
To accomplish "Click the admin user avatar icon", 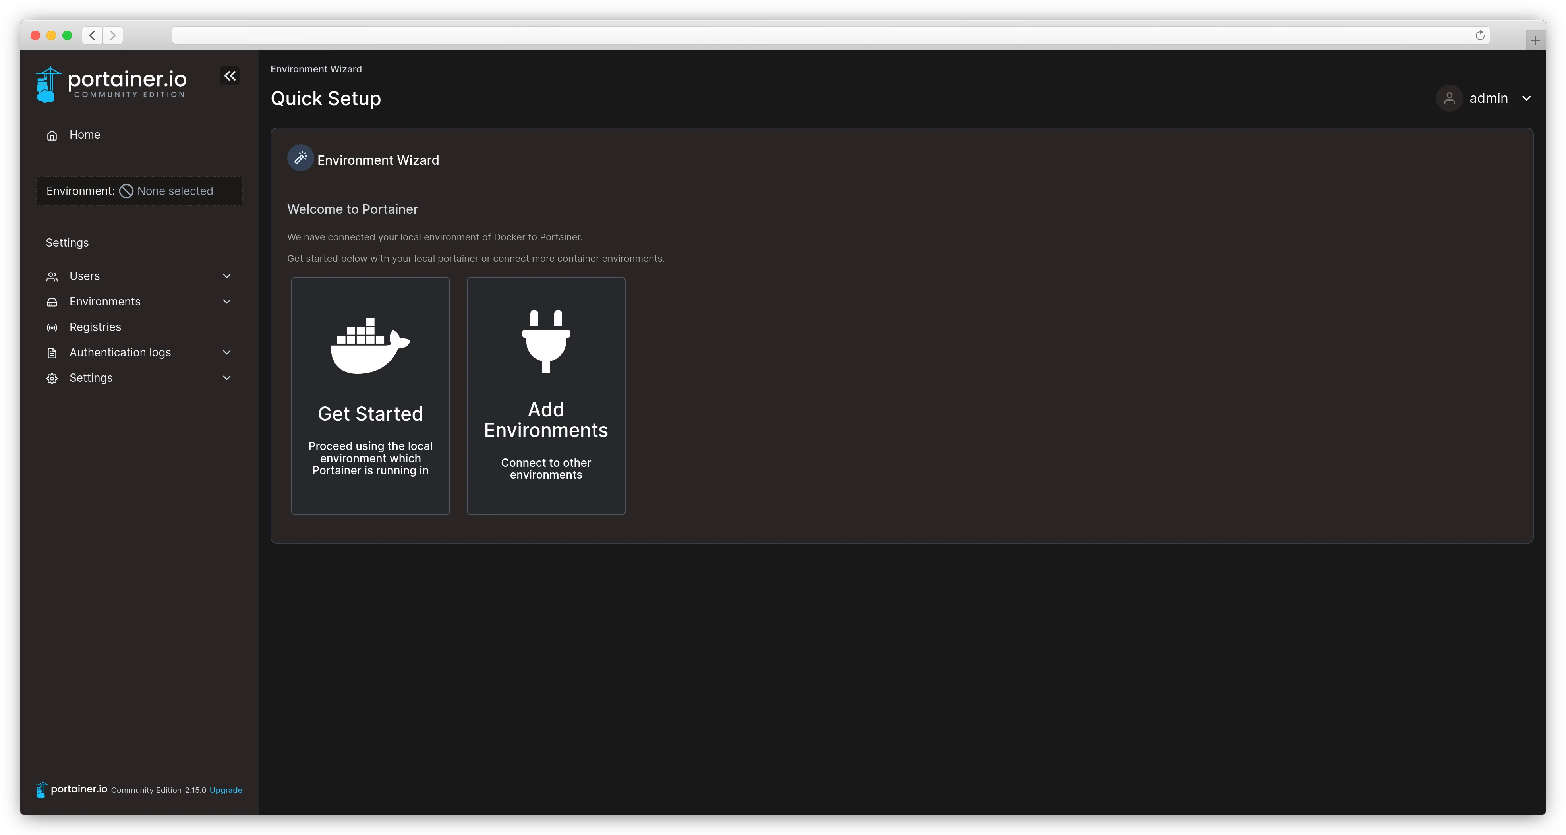I will [x=1449, y=98].
